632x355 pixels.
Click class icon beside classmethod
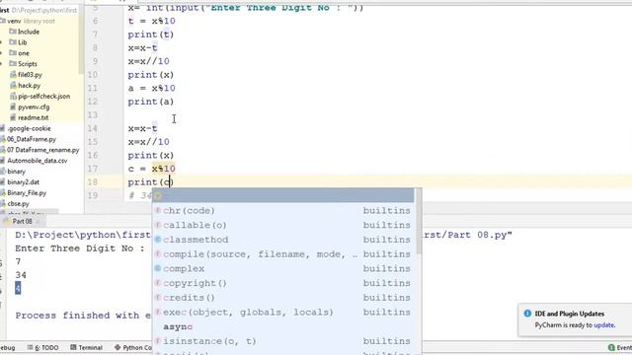click(158, 240)
